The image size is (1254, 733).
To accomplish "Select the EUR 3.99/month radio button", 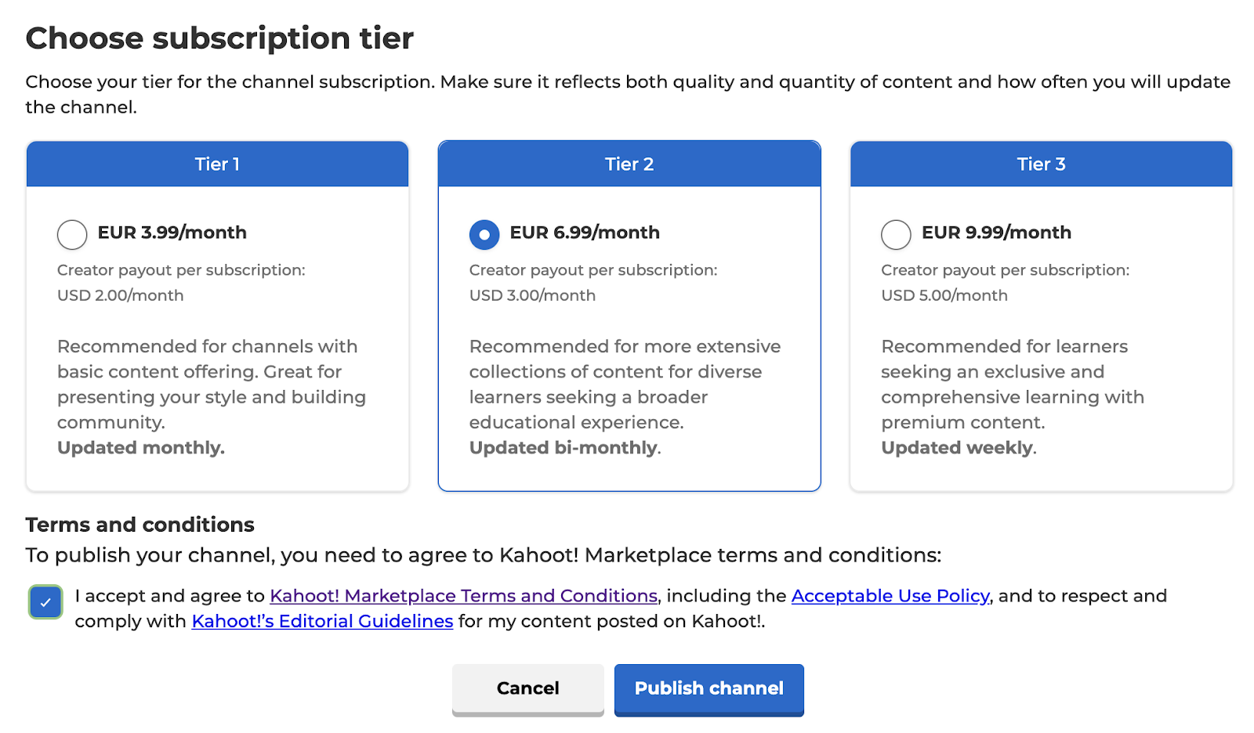I will (x=72, y=234).
